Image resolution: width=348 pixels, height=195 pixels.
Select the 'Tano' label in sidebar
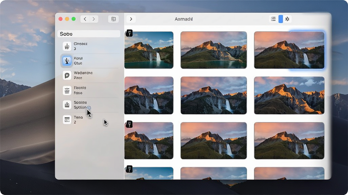click(x=79, y=117)
